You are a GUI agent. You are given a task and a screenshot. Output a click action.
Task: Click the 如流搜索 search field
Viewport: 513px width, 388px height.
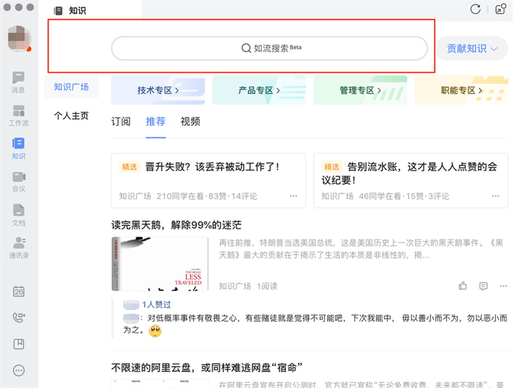click(x=269, y=48)
